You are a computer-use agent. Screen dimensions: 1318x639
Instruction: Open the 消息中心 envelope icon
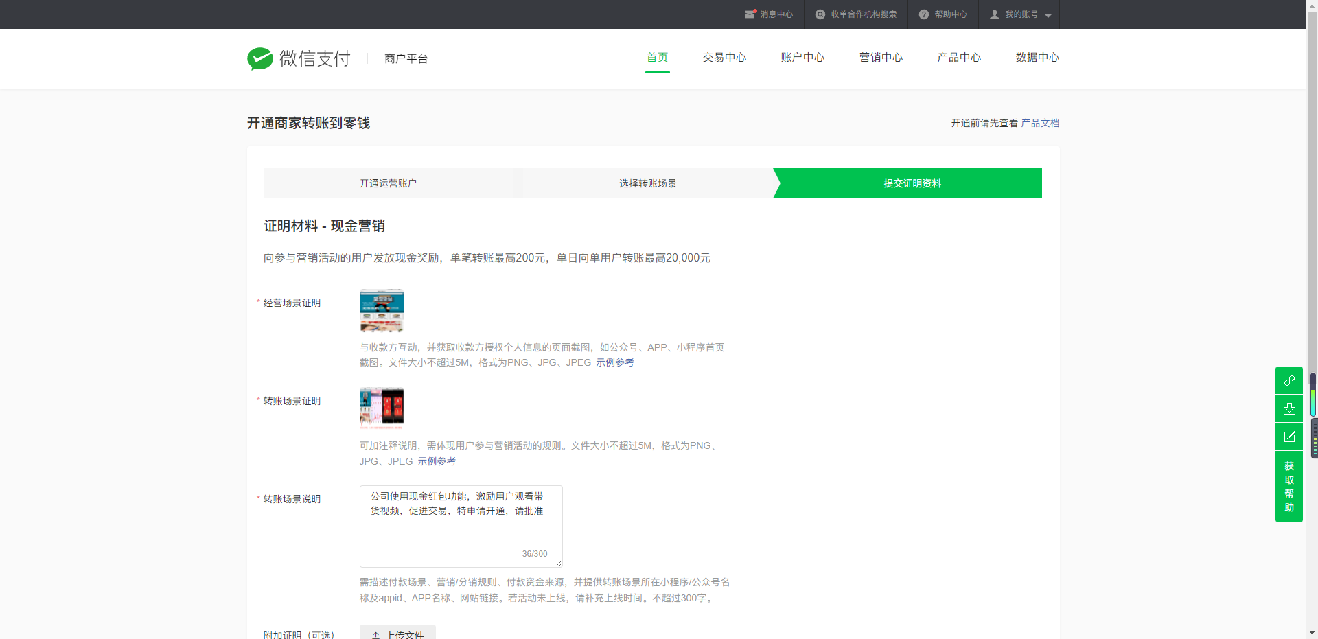pyautogui.click(x=750, y=14)
